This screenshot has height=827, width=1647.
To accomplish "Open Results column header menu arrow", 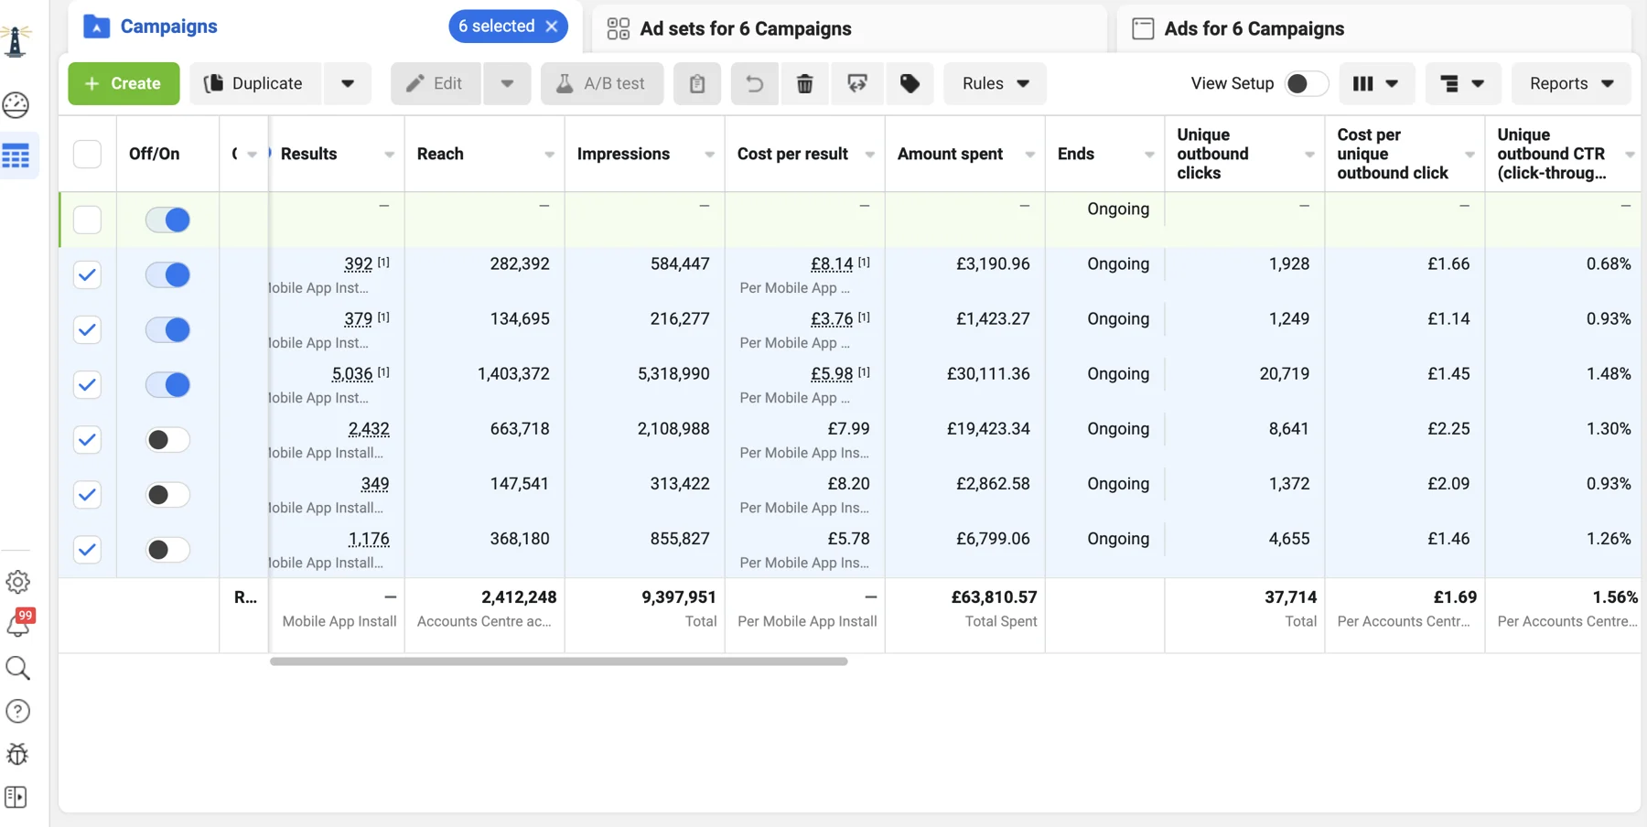I will click(x=390, y=155).
